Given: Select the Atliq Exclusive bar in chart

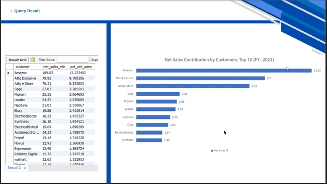Looking at the screenshot, I should pos(200,78).
